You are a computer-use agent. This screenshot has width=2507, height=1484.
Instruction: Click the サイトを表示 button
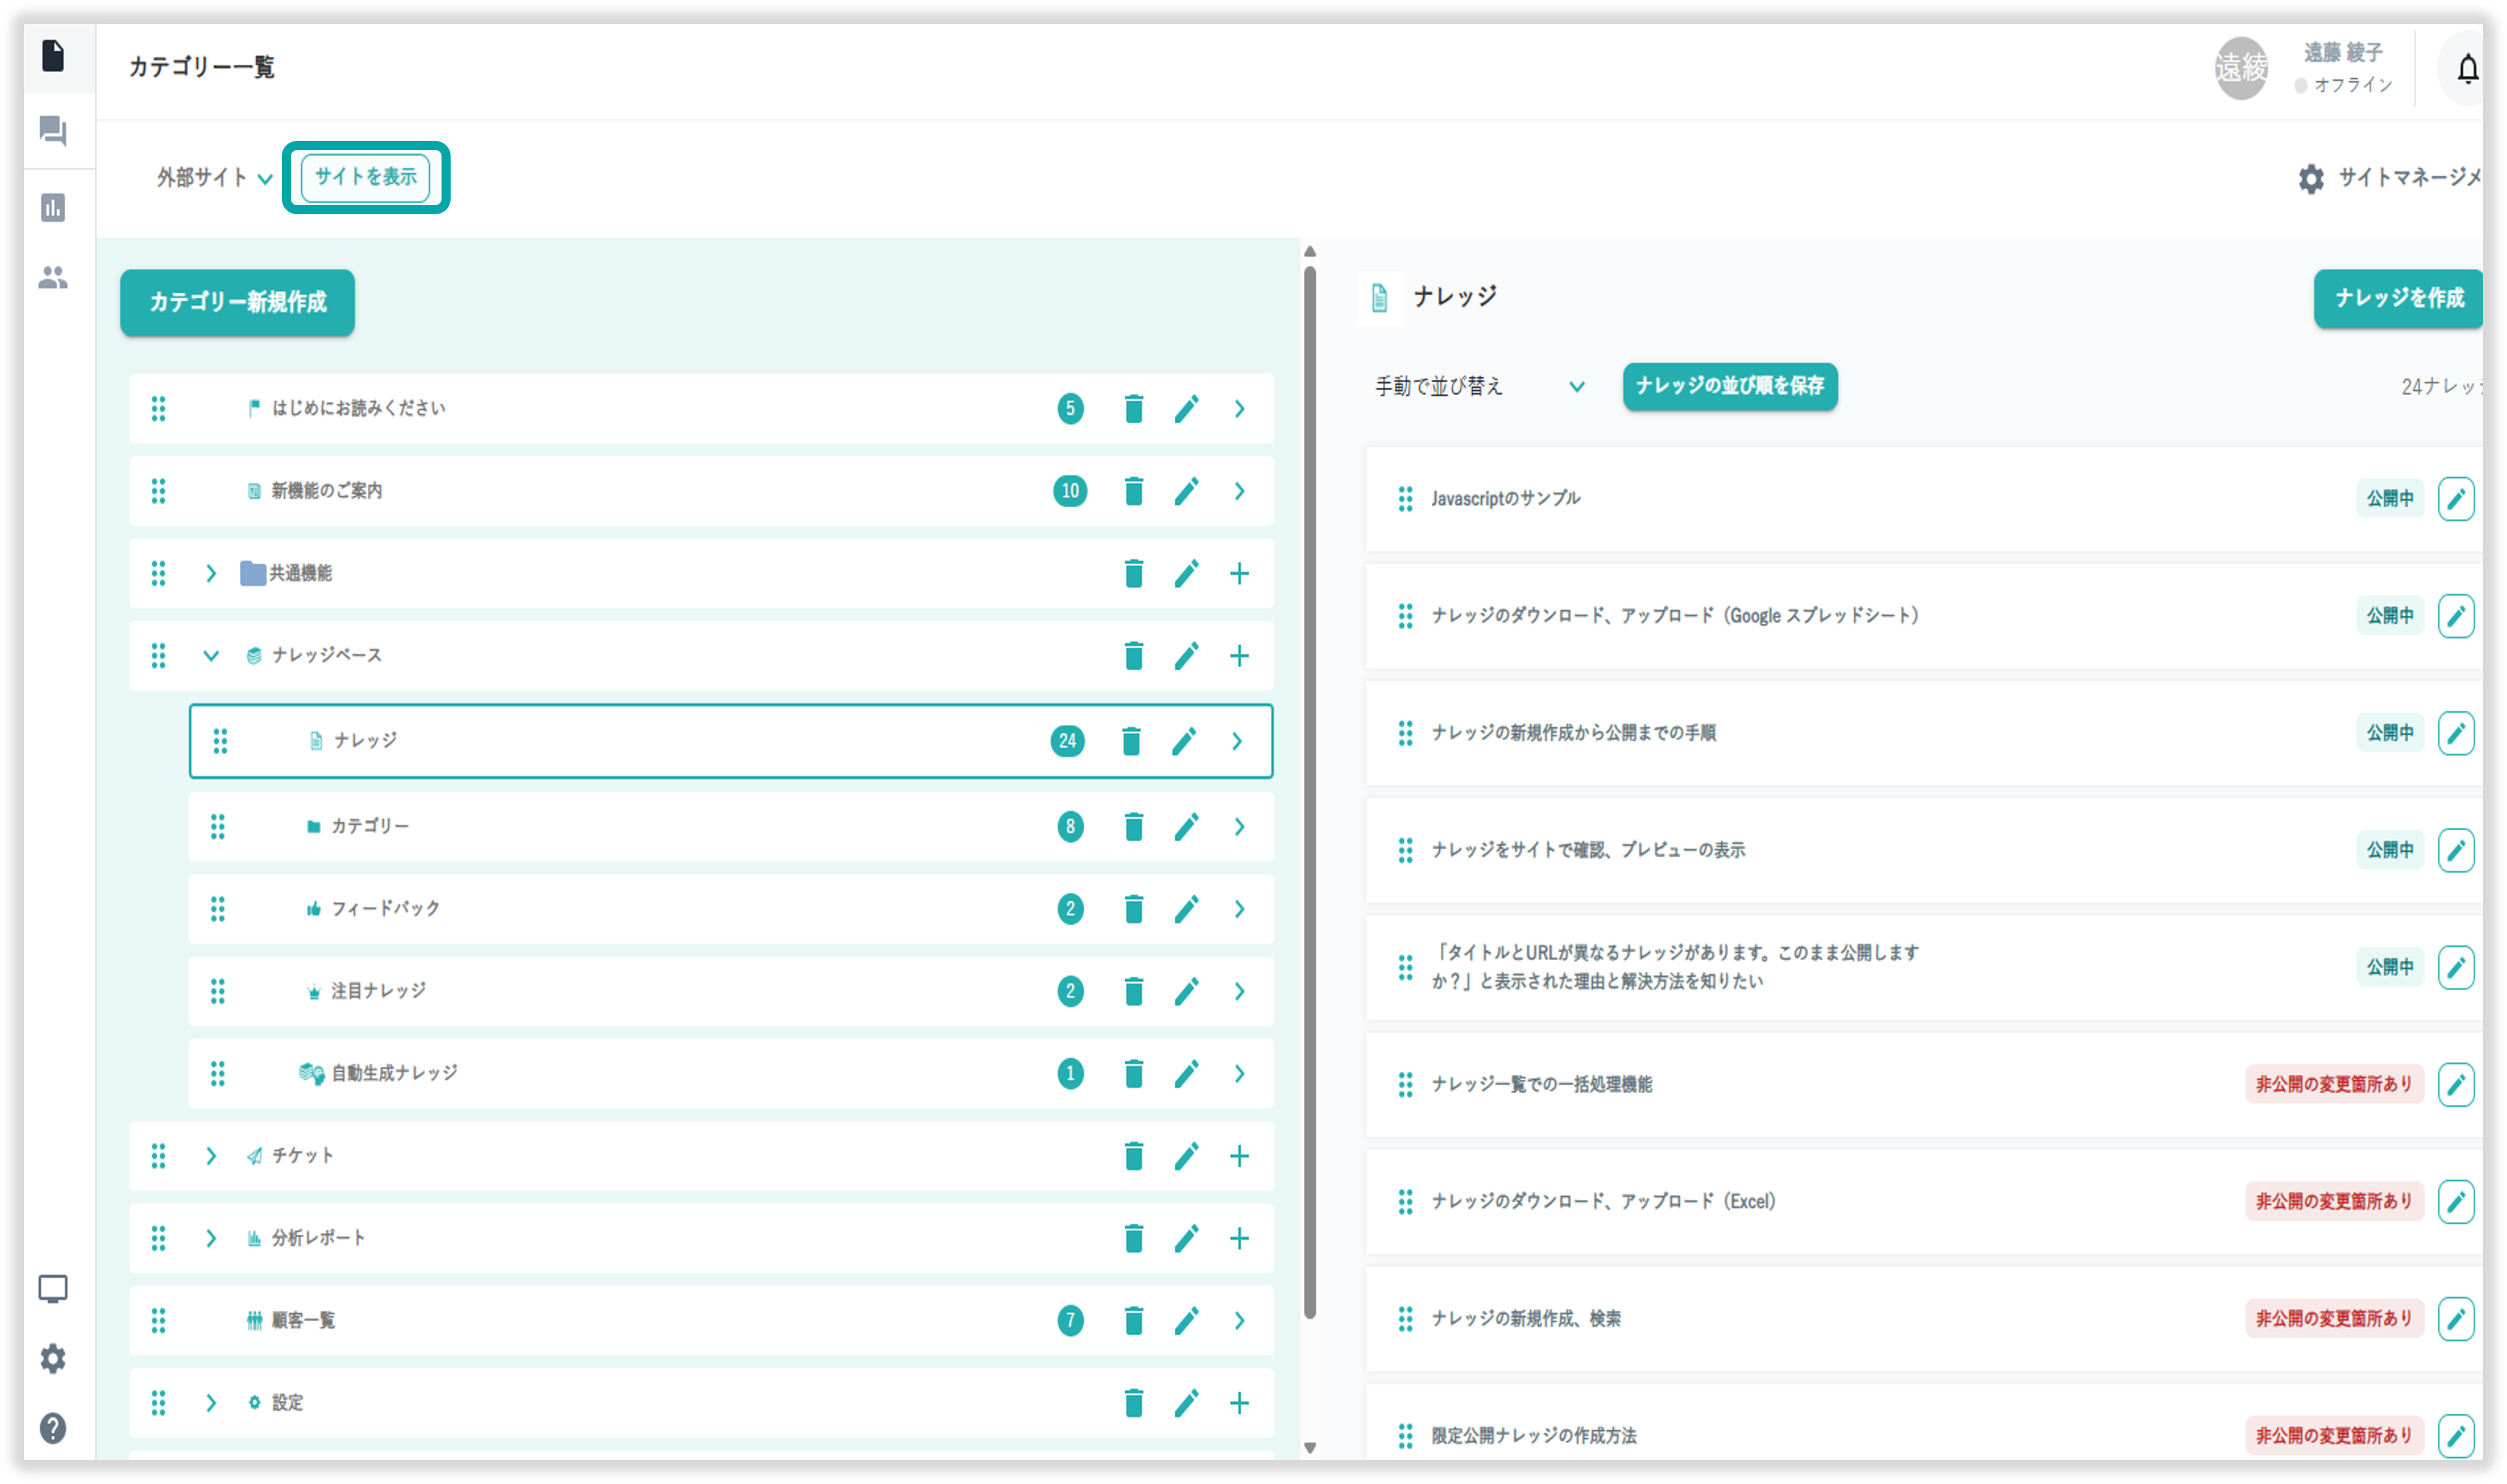[x=366, y=177]
